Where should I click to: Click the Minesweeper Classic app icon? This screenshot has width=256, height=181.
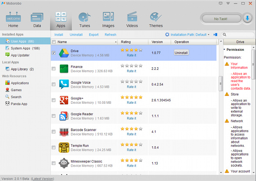[64, 163]
